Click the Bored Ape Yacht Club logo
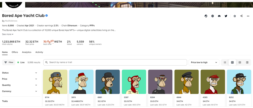This screenshot has width=253, height=108. pyautogui.click(x=14, y=5)
